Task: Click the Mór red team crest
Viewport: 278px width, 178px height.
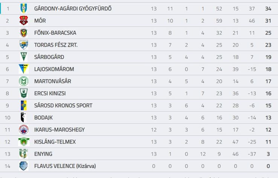Action: pyautogui.click(x=24, y=21)
